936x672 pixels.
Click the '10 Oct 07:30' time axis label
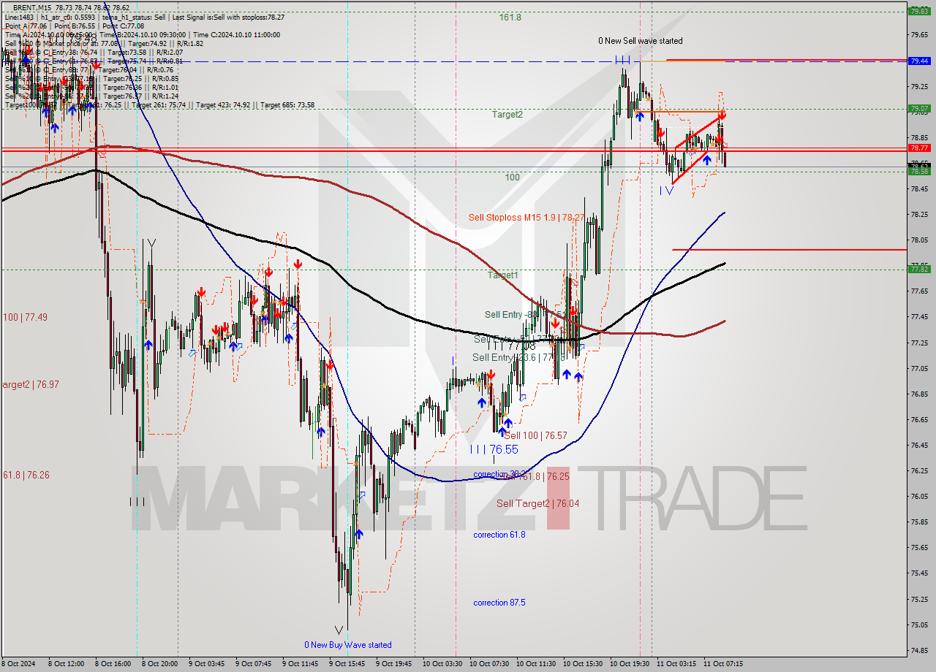click(x=489, y=664)
